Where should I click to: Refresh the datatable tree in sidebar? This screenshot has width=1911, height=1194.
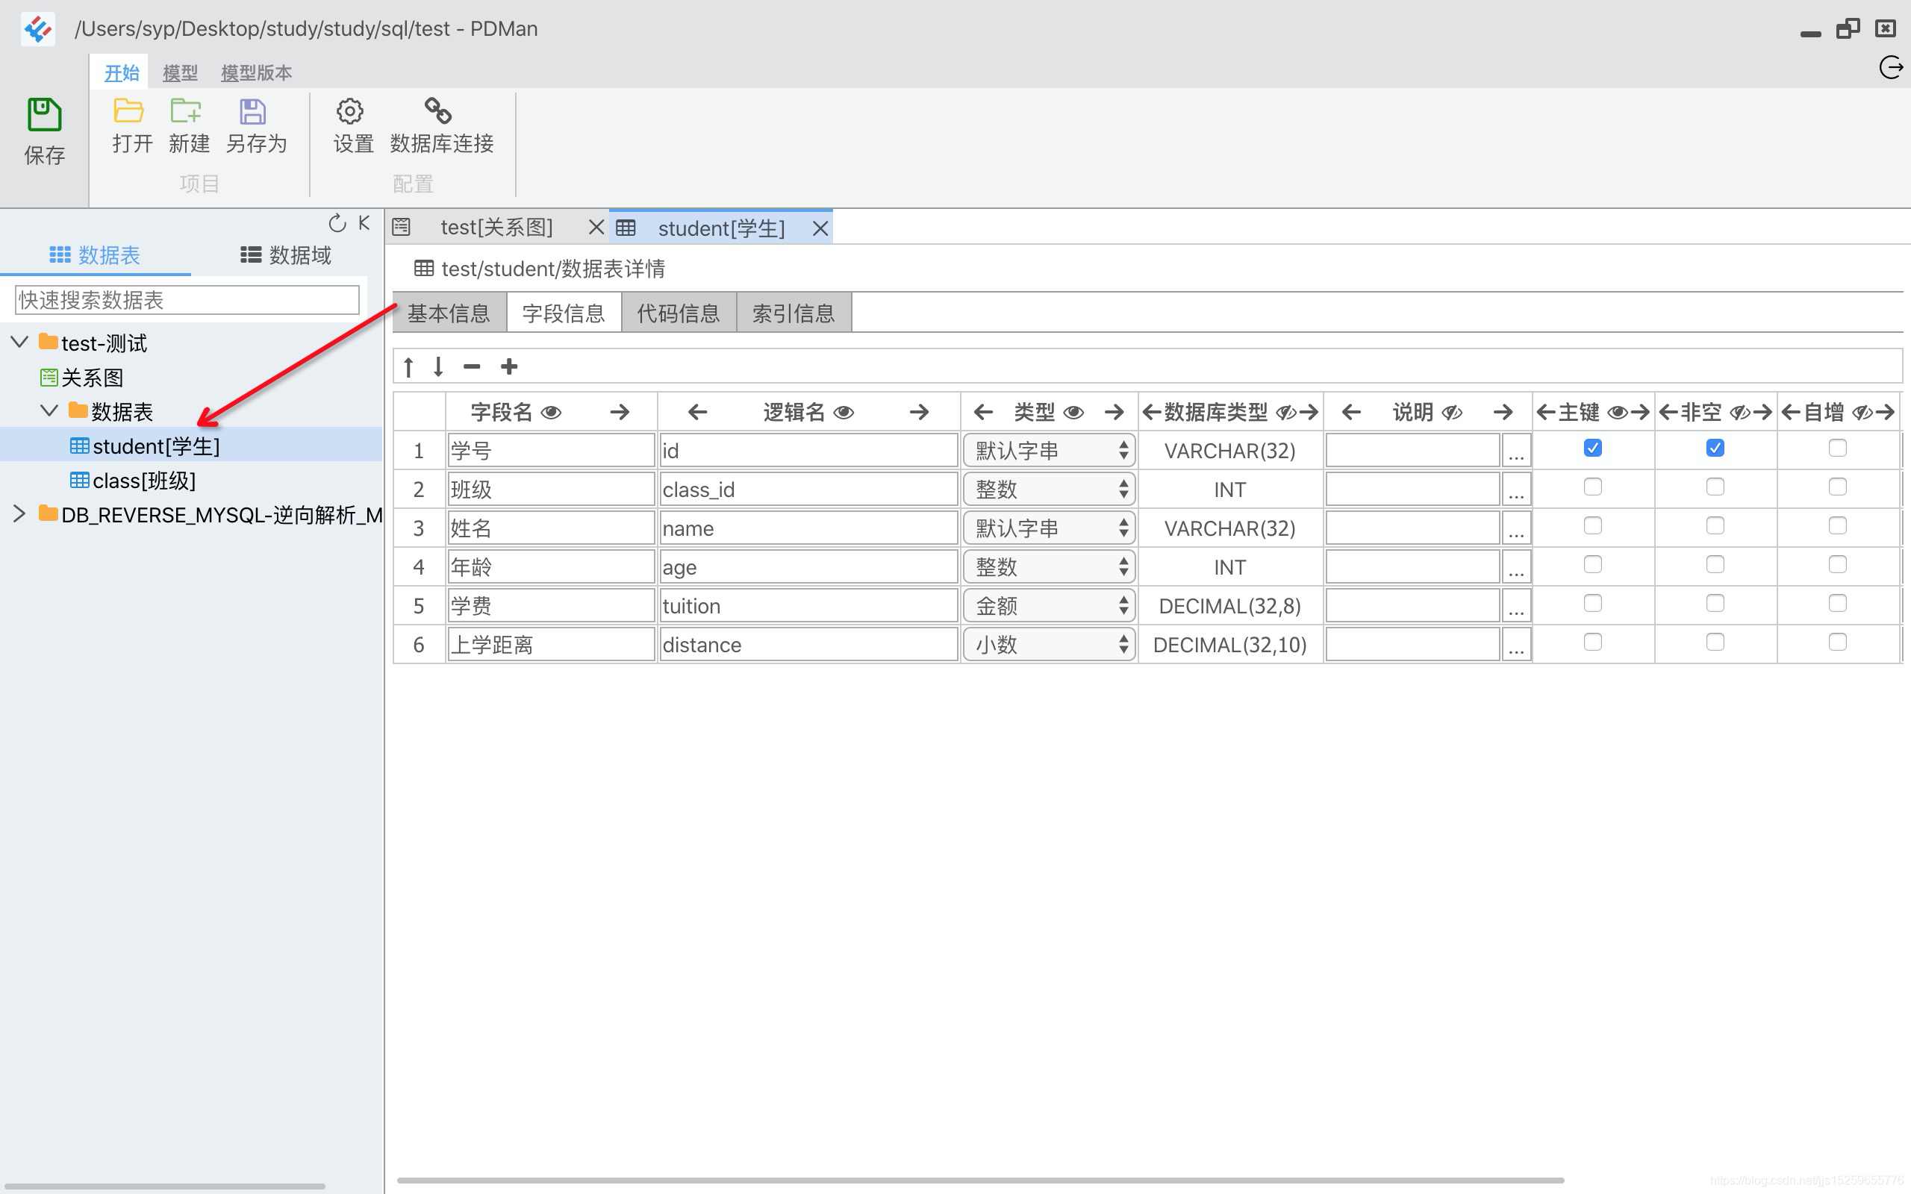338,222
